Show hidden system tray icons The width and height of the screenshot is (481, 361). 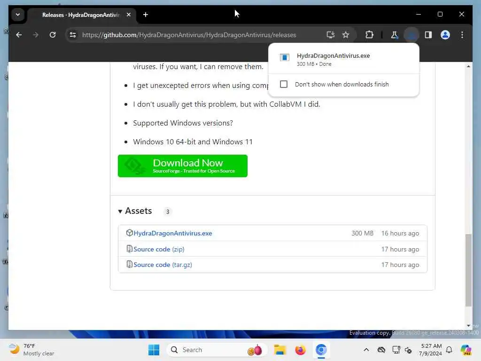pyautogui.click(x=366, y=350)
